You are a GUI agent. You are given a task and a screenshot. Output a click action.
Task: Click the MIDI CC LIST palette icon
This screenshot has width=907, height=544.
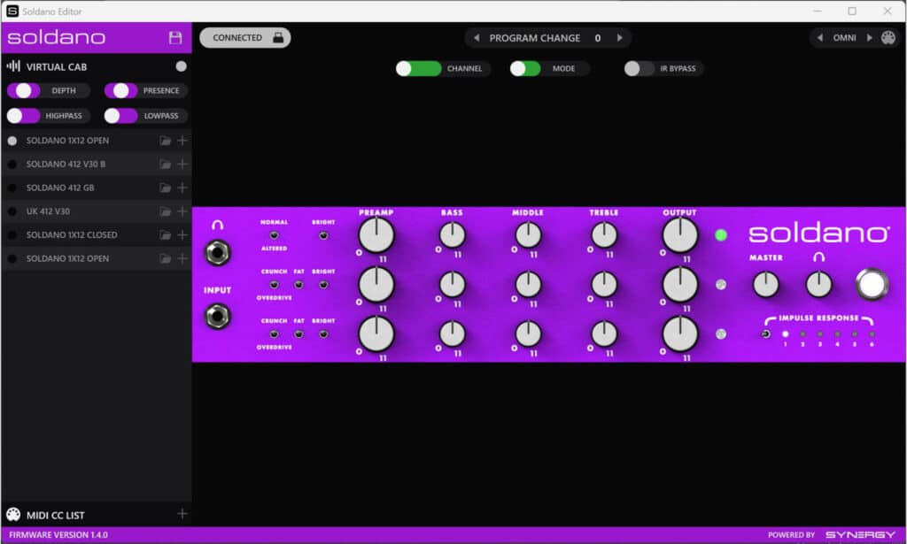click(x=13, y=515)
